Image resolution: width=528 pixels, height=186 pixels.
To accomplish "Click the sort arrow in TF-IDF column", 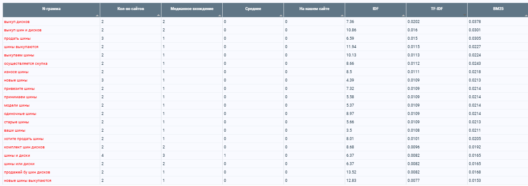I will pos(464,15).
